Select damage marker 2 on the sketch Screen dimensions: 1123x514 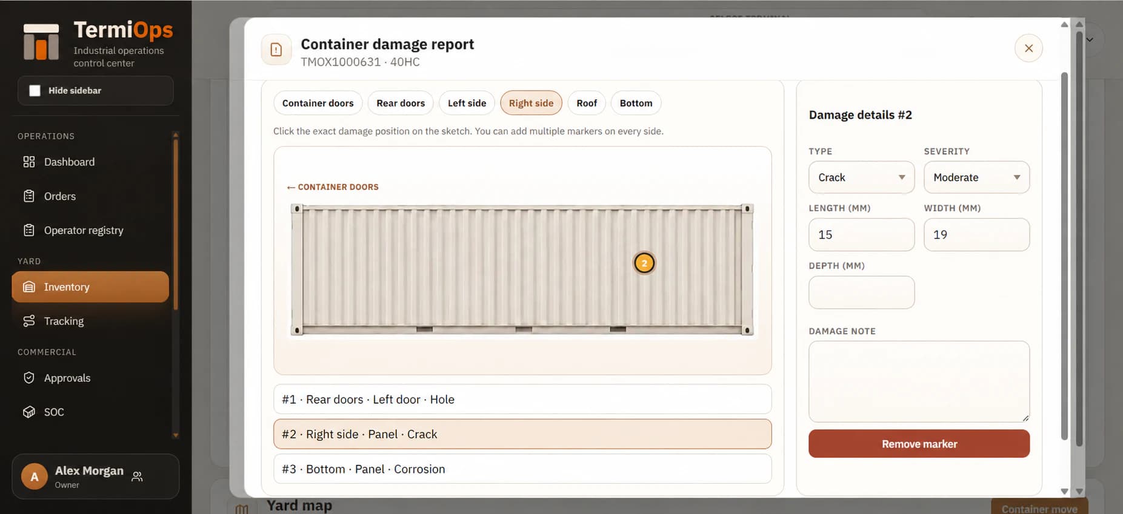644,263
